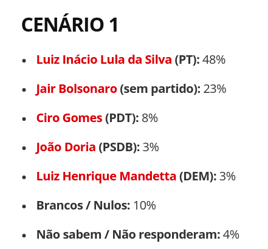Click the 23% value for Bolsonaro
This screenshot has width=268, height=249.
[215, 89]
